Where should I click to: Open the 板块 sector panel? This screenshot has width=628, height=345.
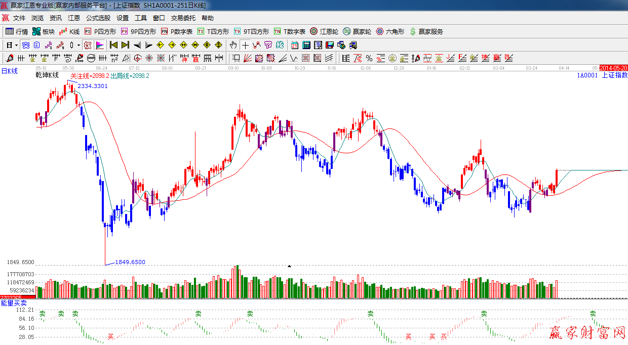tap(44, 31)
